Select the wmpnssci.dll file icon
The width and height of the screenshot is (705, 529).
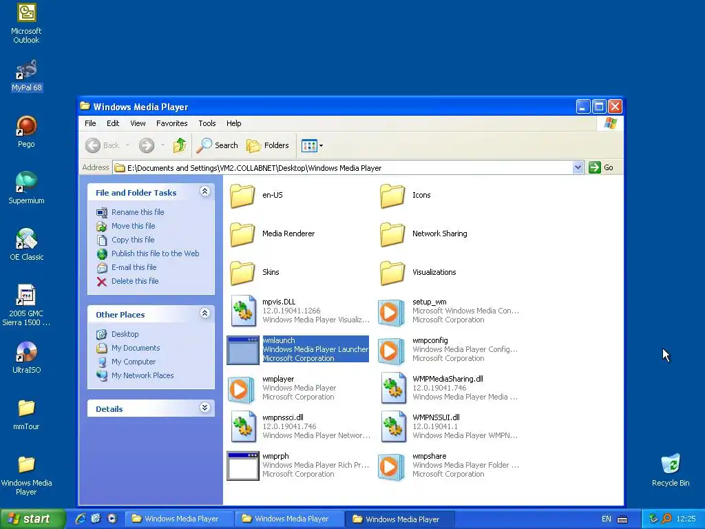coord(243,426)
